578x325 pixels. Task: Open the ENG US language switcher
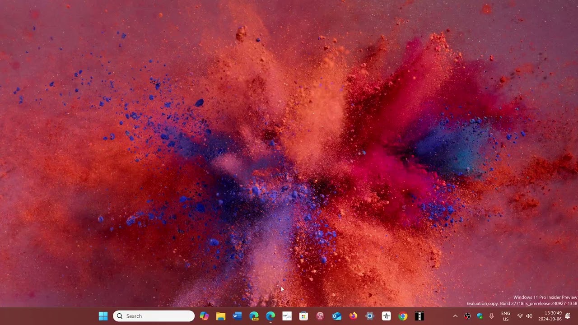tap(506, 316)
